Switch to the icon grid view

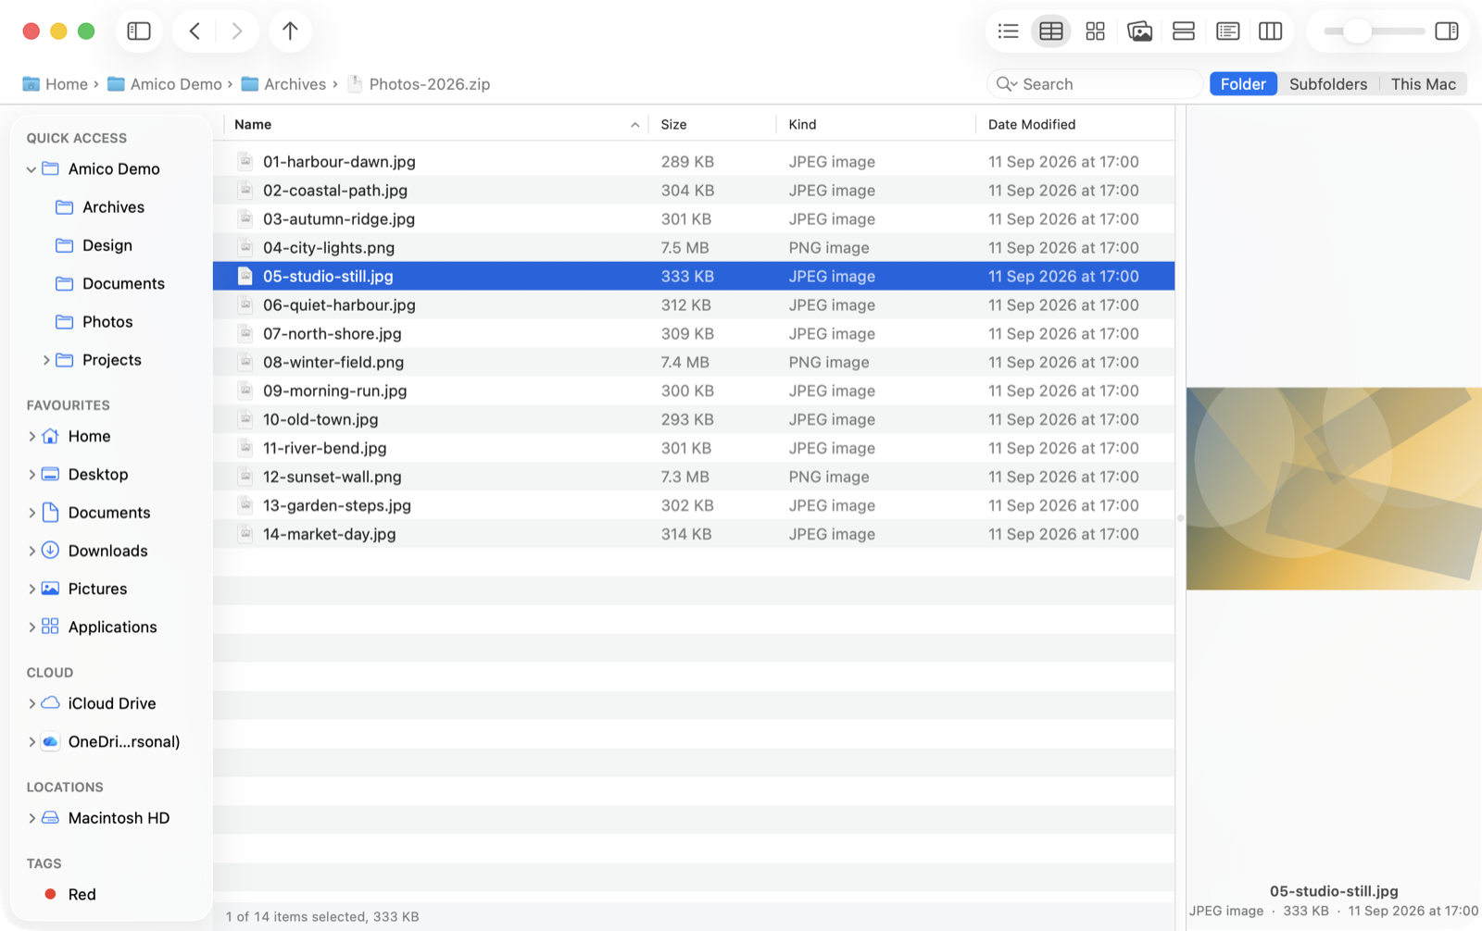click(x=1095, y=31)
